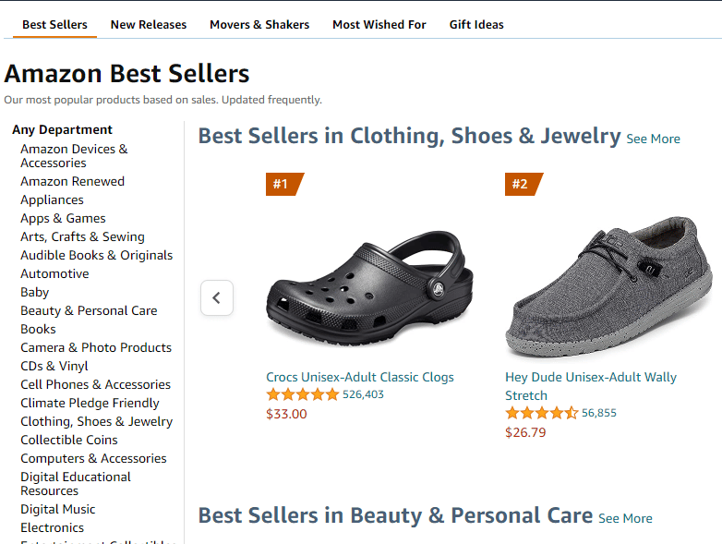Open Cell Phones & Accessories department
722x544 pixels.
click(x=96, y=385)
